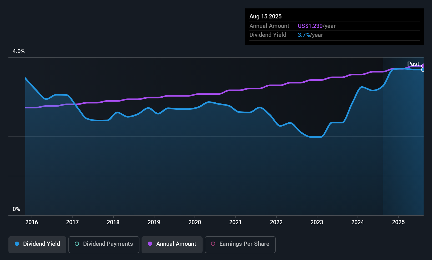Click the blue Dividend Yield end marker
Viewport: 432px width, 260px height.
click(423, 70)
